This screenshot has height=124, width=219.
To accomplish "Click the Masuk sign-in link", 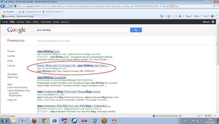I will click(x=206, y=22).
